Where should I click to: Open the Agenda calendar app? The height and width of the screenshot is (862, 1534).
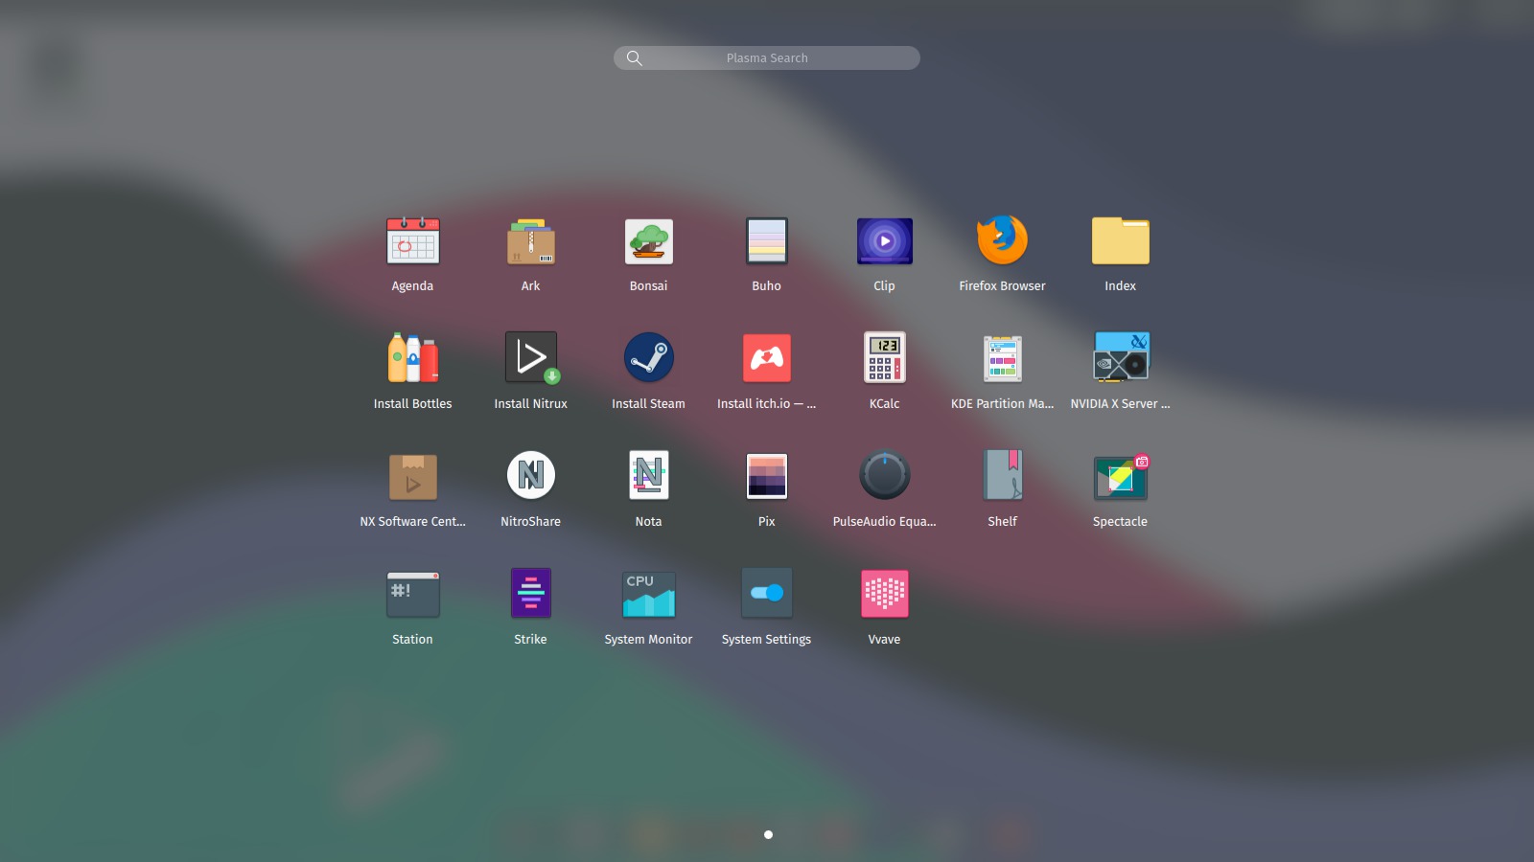(x=412, y=241)
